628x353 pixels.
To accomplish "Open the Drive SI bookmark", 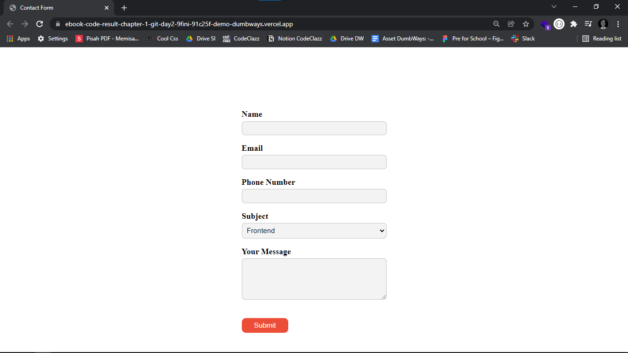I will coord(200,39).
